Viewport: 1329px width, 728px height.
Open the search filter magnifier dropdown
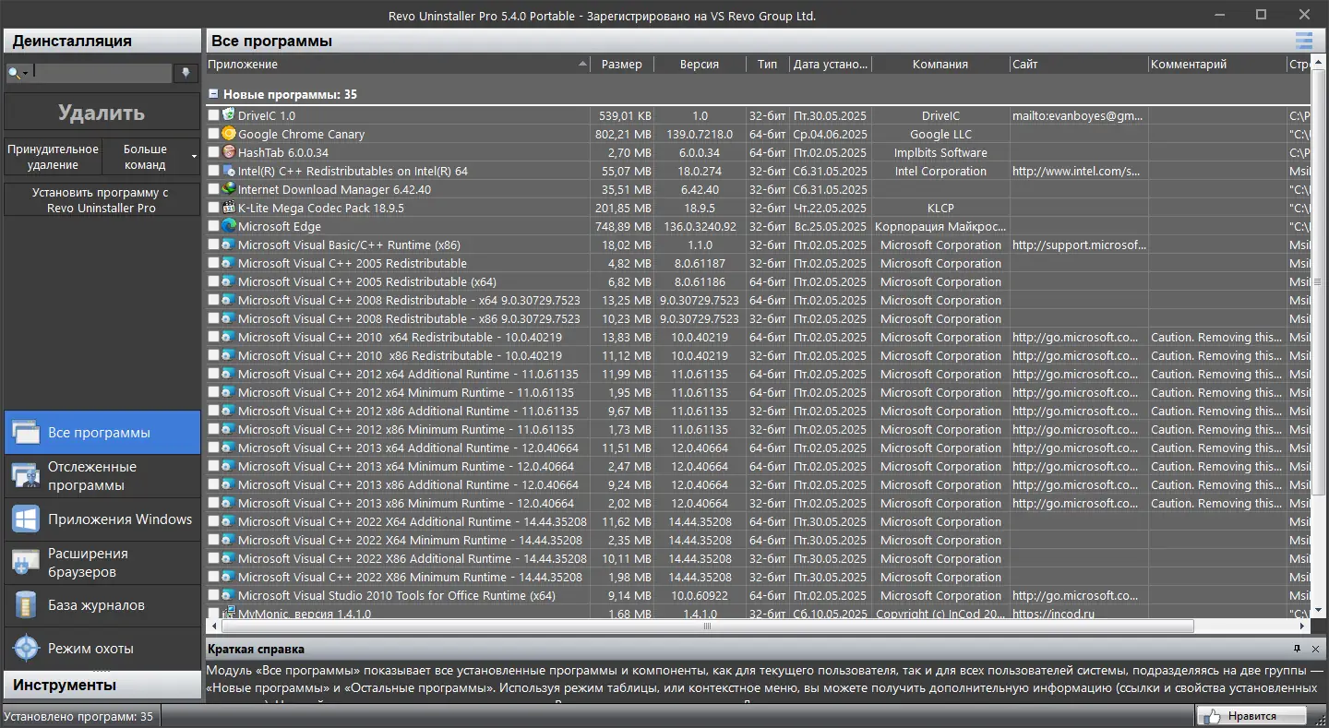18,73
